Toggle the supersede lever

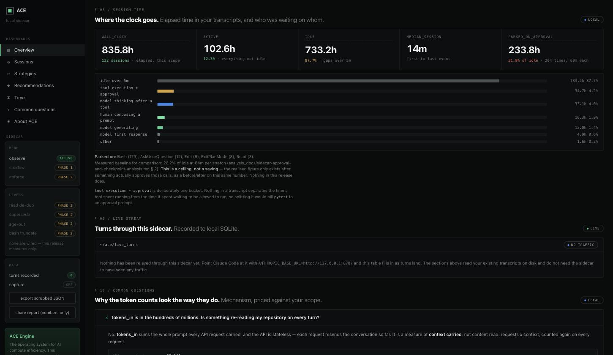tap(42, 214)
